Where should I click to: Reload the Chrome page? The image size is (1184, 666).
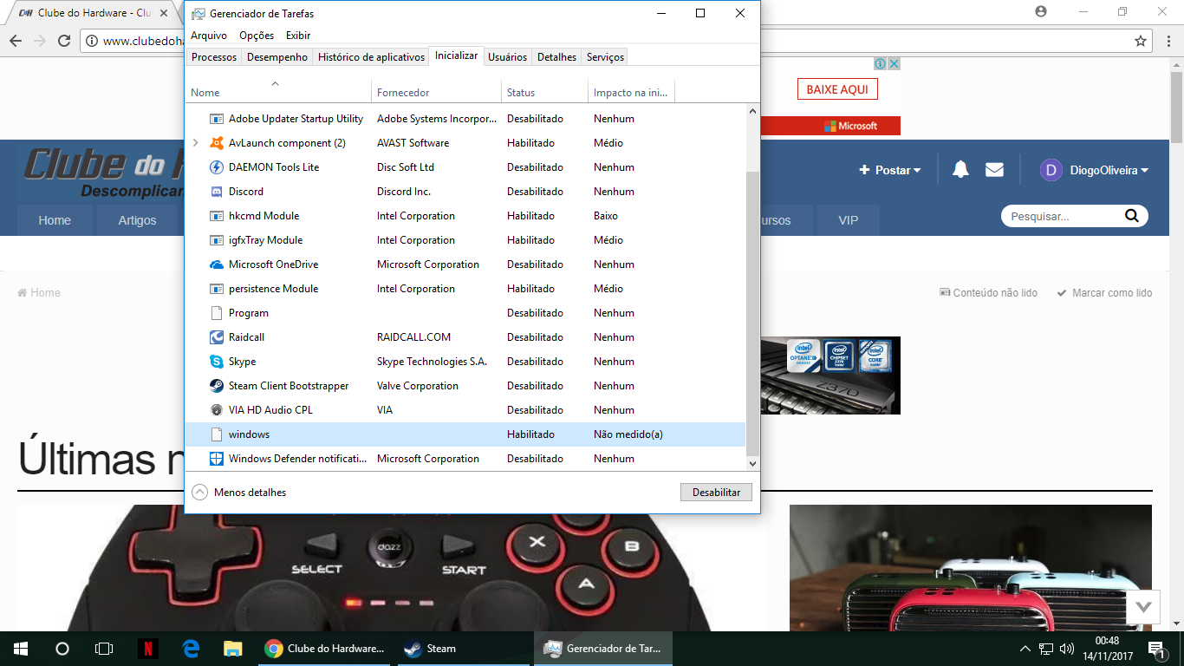64,41
